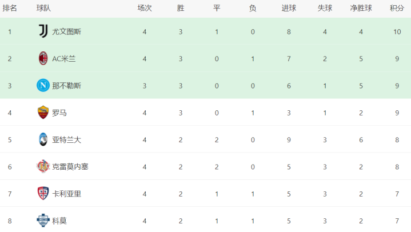Click the Juventus club crest icon
This screenshot has height=232, width=411.
43,31
